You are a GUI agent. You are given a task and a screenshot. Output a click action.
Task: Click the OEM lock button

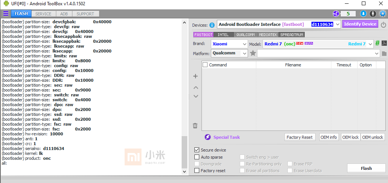(x=350, y=137)
